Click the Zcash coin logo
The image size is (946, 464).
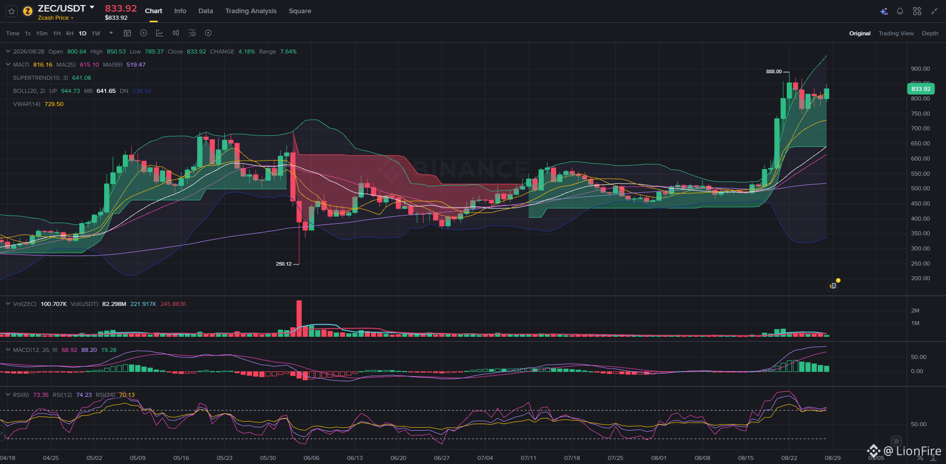pyautogui.click(x=28, y=11)
